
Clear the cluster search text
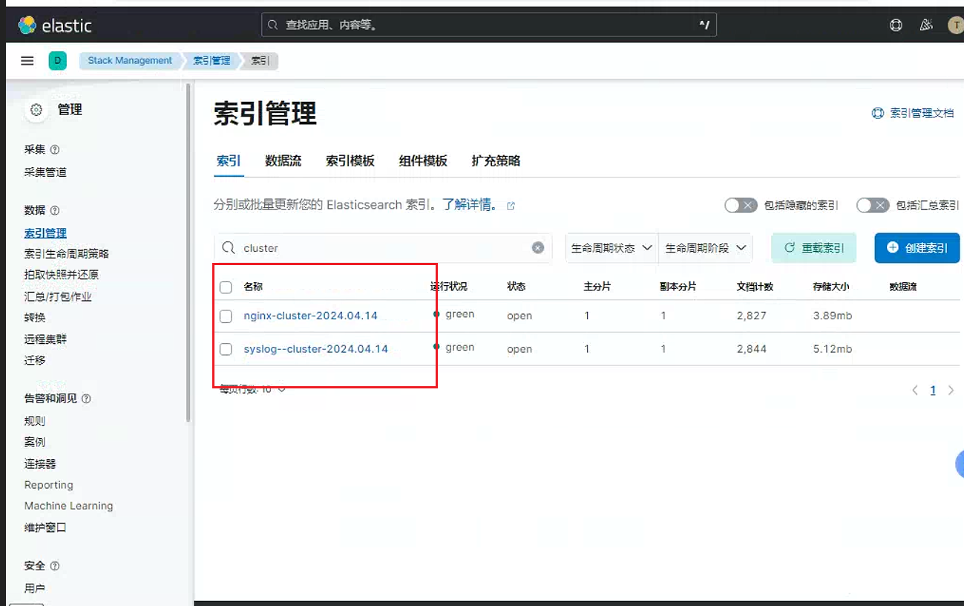[538, 248]
